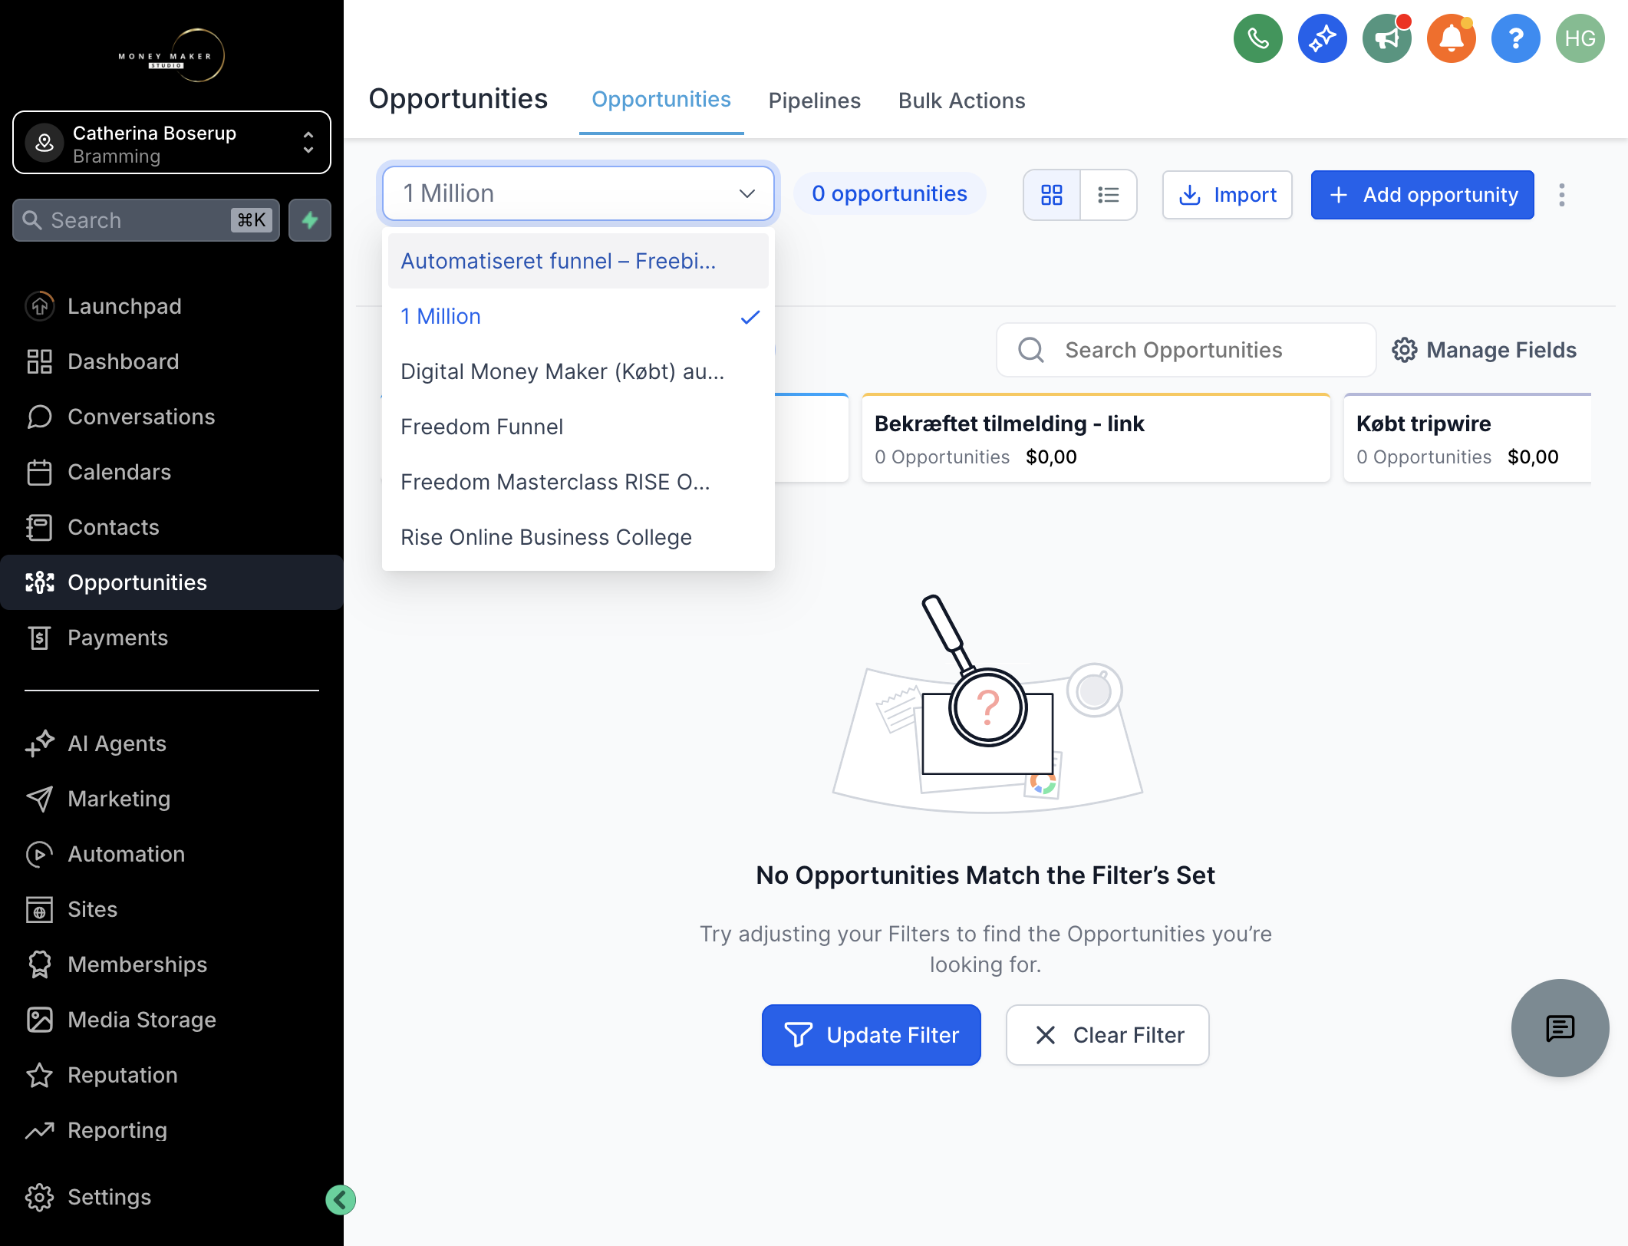
Task: Click the green phone dialer icon
Action: [1257, 38]
